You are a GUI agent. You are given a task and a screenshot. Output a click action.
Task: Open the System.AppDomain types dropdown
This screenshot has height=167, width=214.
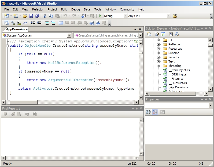pos(69,35)
